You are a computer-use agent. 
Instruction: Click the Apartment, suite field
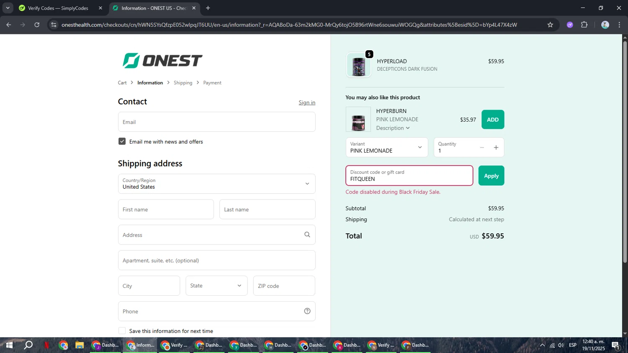(216, 260)
